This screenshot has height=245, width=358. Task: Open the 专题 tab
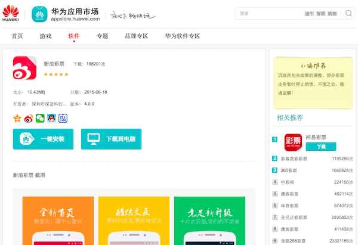(102, 36)
